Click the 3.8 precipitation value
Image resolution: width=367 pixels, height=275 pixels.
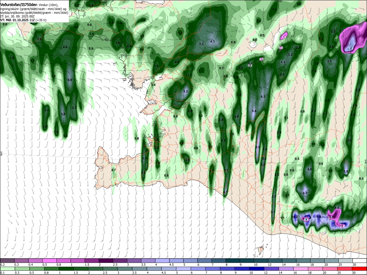tap(63, 114)
